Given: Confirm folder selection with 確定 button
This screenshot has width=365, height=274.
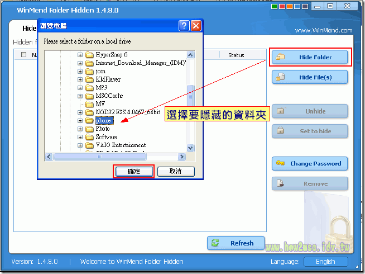Looking at the screenshot, I should coord(134,172).
